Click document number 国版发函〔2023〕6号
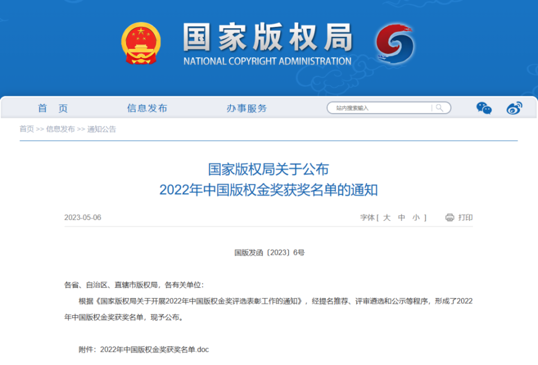 270,253
